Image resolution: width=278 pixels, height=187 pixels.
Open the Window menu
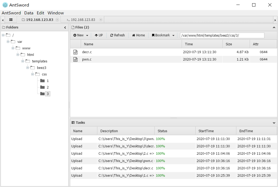click(56, 13)
